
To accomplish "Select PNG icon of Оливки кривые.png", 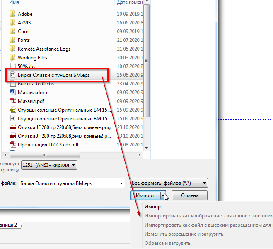I will click(12, 127).
